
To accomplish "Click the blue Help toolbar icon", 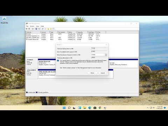I will (36, 29).
